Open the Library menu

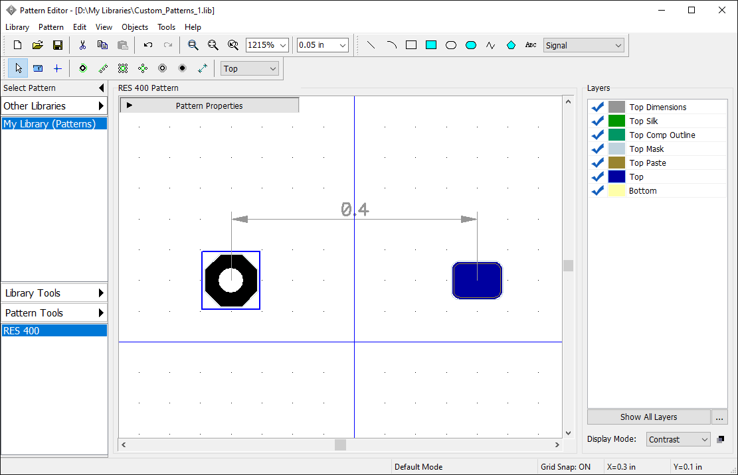pos(17,27)
